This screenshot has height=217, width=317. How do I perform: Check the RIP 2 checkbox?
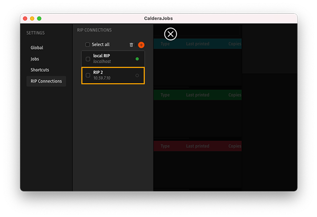(88, 75)
